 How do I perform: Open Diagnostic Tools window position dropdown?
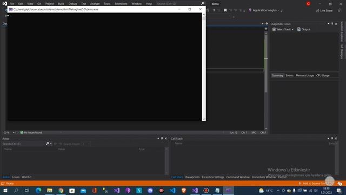[328, 24]
